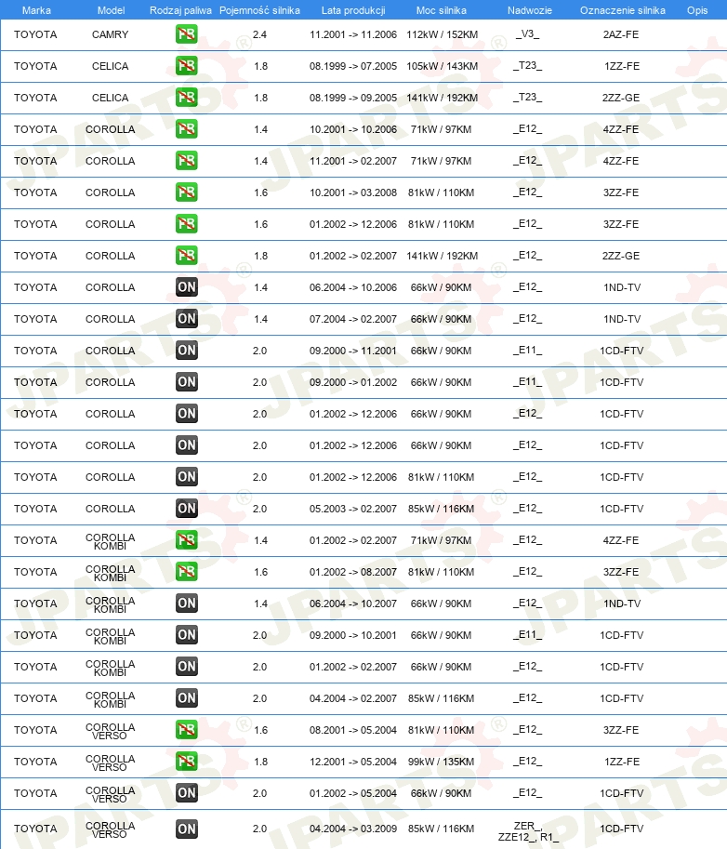Click diesel ON icon in row 06.2004 -> 10.2006

(186, 287)
